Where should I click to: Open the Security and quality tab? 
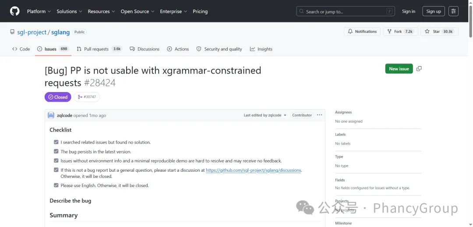[219, 49]
